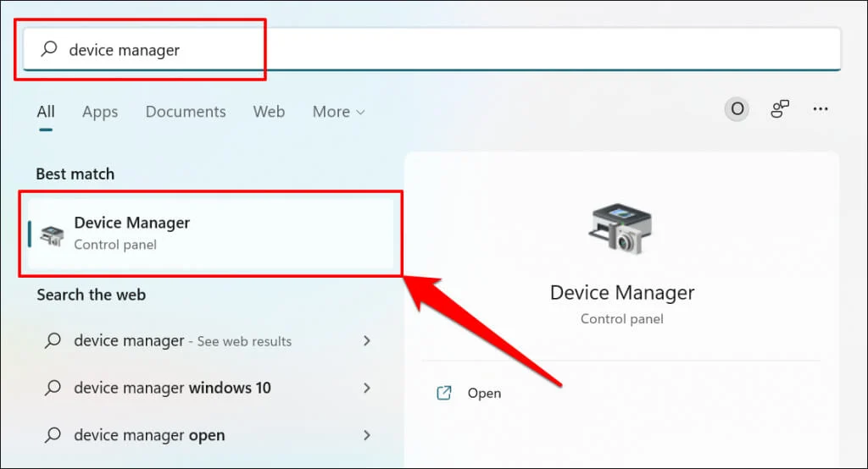Screen dimensions: 868x469
Task: Expand arrow for 'device manager' web results
Action: pos(366,340)
